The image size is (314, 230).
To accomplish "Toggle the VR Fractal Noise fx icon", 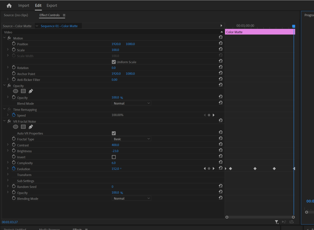I will pos(9,121).
